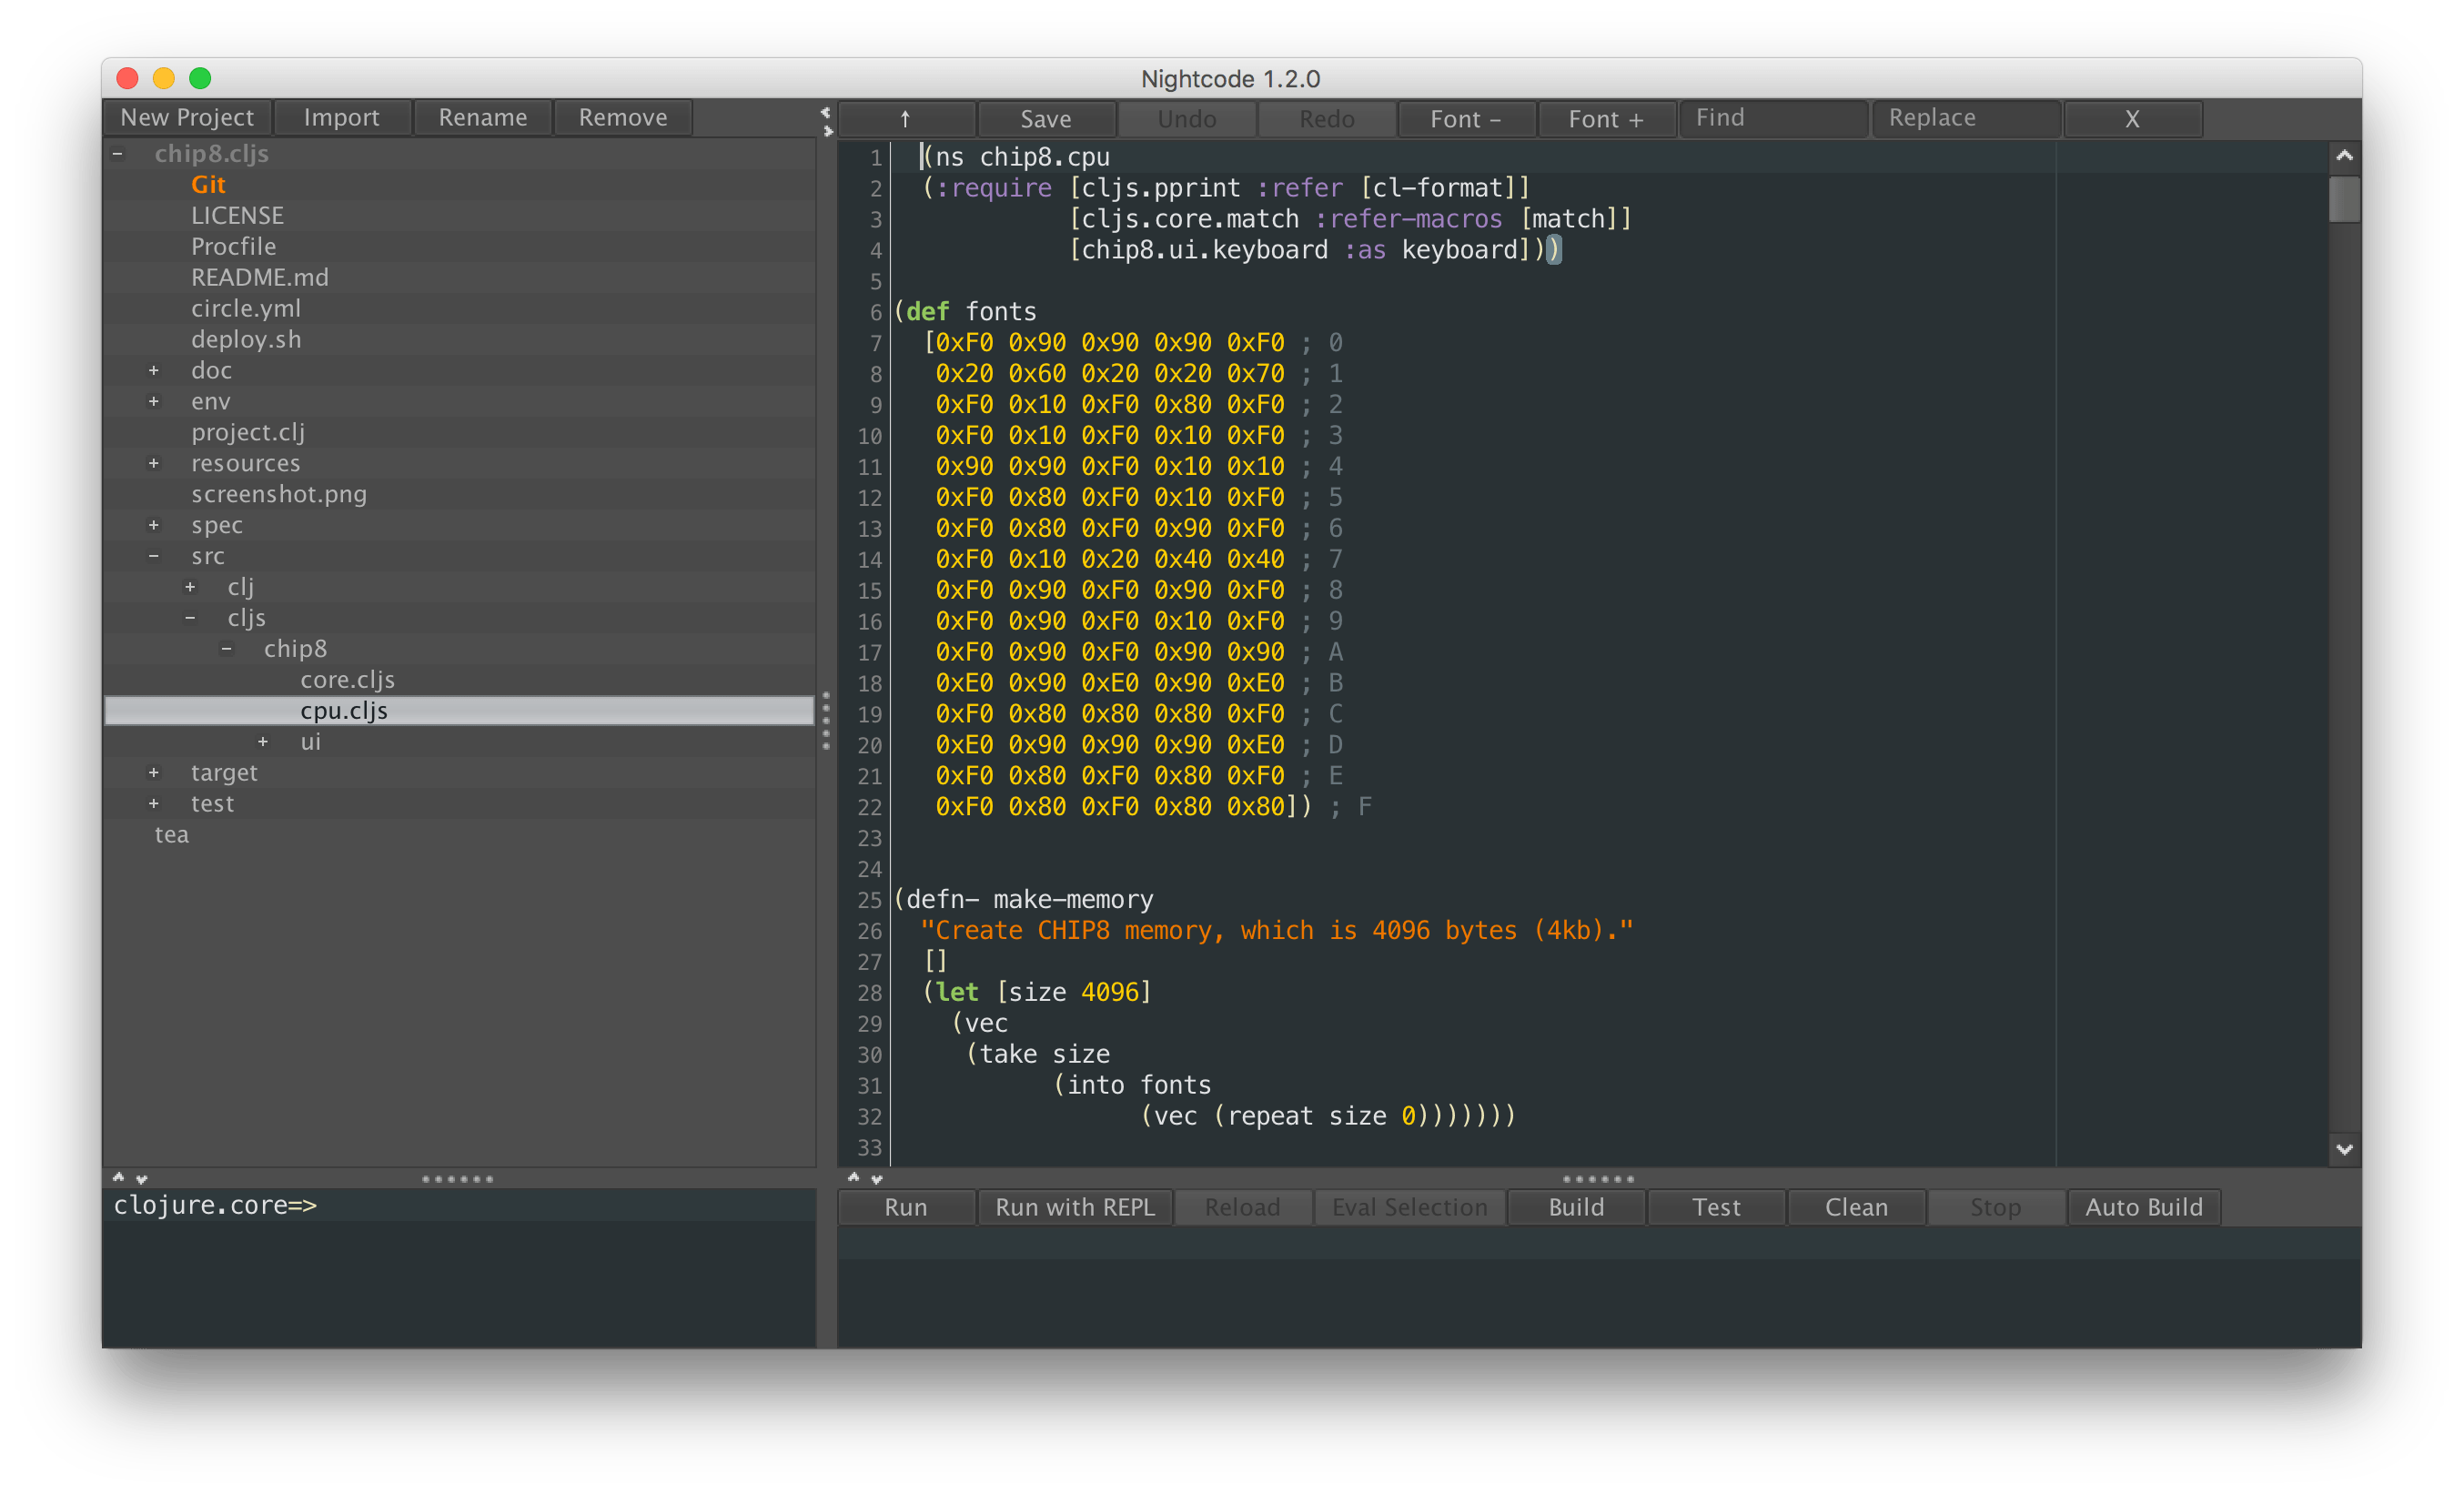Decrease font size with Font -
This screenshot has height=1494, width=2464.
click(1466, 119)
